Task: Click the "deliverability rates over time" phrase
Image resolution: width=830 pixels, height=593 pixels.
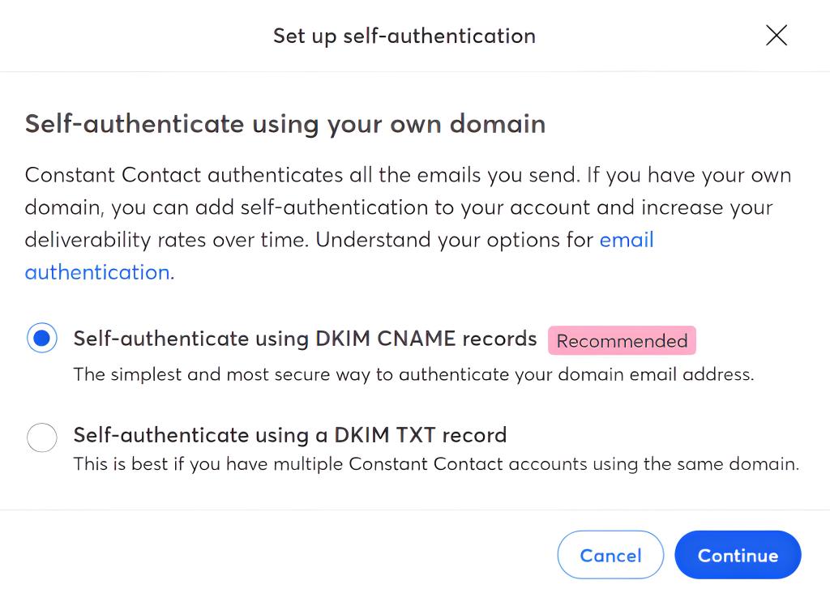Action: pos(167,240)
